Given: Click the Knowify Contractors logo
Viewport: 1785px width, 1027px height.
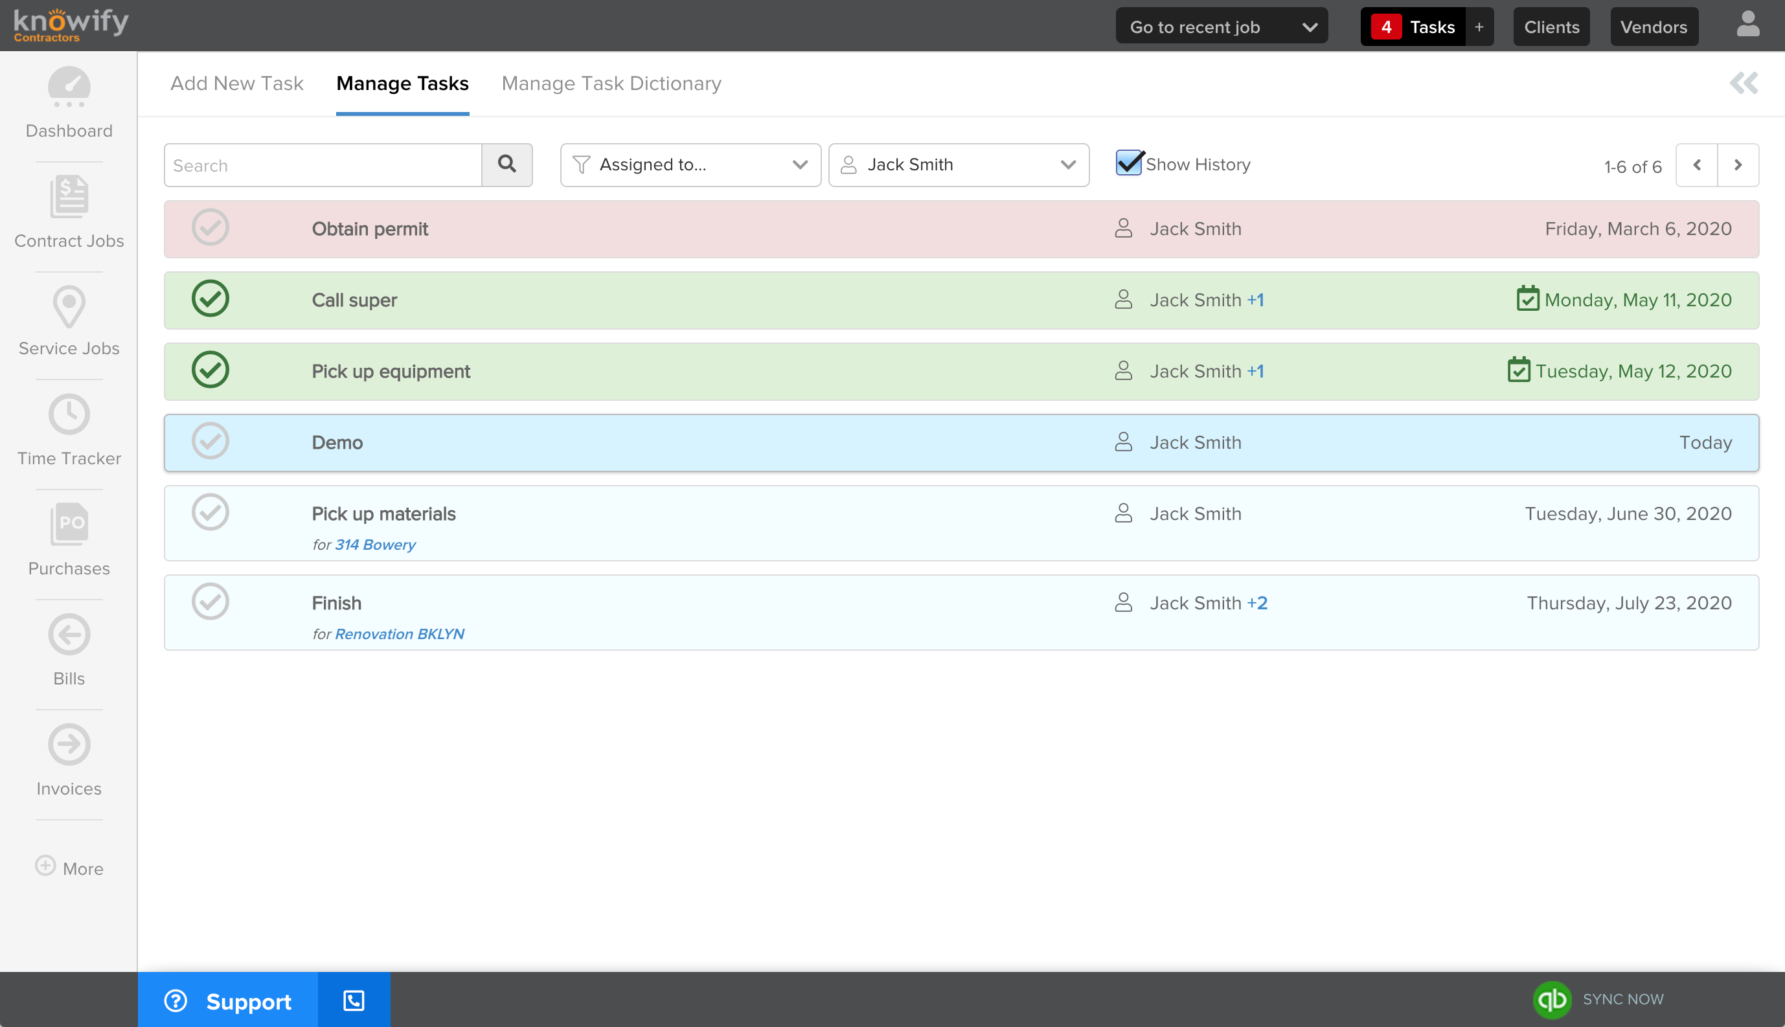Looking at the screenshot, I should pyautogui.click(x=71, y=25).
